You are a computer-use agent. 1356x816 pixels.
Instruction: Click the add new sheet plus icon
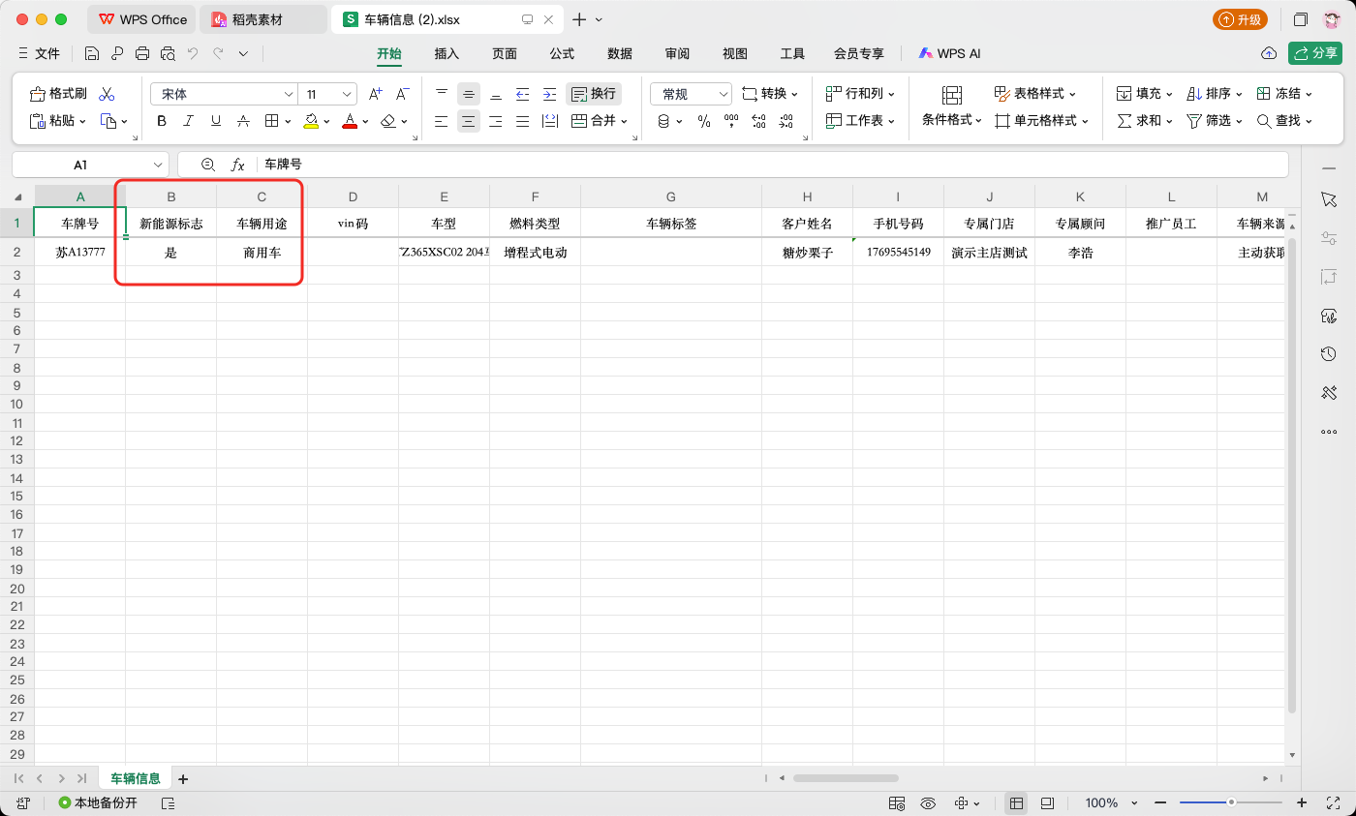(183, 778)
